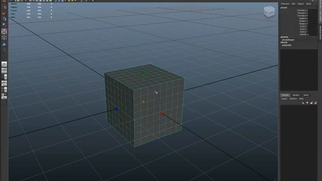
Task: Switch to Hypershade/Persp layout
Action: tap(5, 89)
